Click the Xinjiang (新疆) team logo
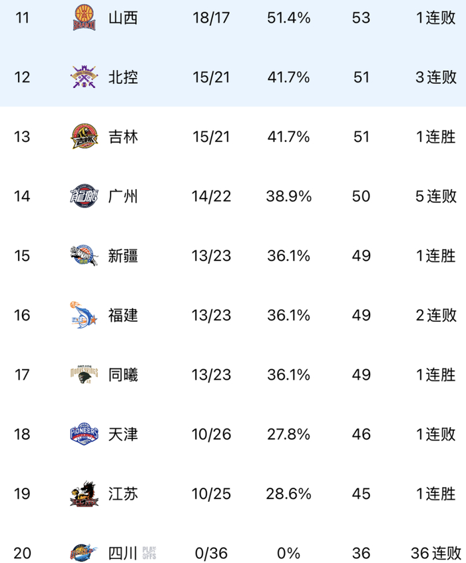The height and width of the screenshot is (563, 466). coord(84,256)
